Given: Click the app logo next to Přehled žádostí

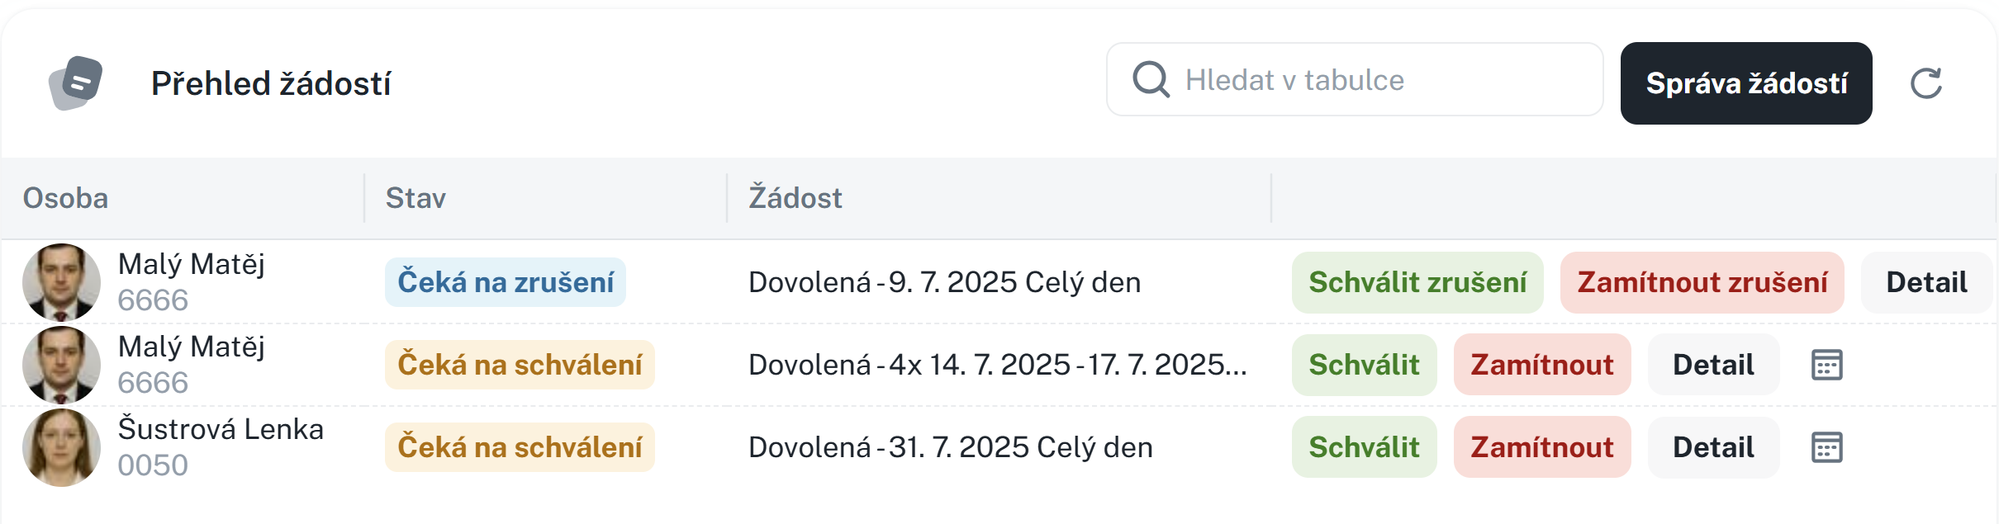Looking at the screenshot, I should [76, 83].
